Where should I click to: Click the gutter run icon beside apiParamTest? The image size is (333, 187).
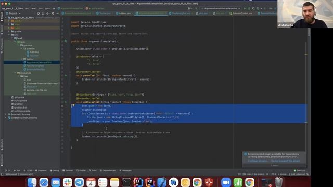click(66, 102)
